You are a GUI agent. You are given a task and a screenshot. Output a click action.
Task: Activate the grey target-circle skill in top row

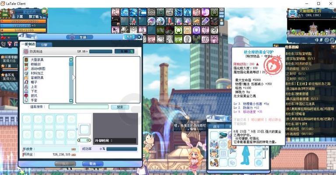tap(151, 12)
